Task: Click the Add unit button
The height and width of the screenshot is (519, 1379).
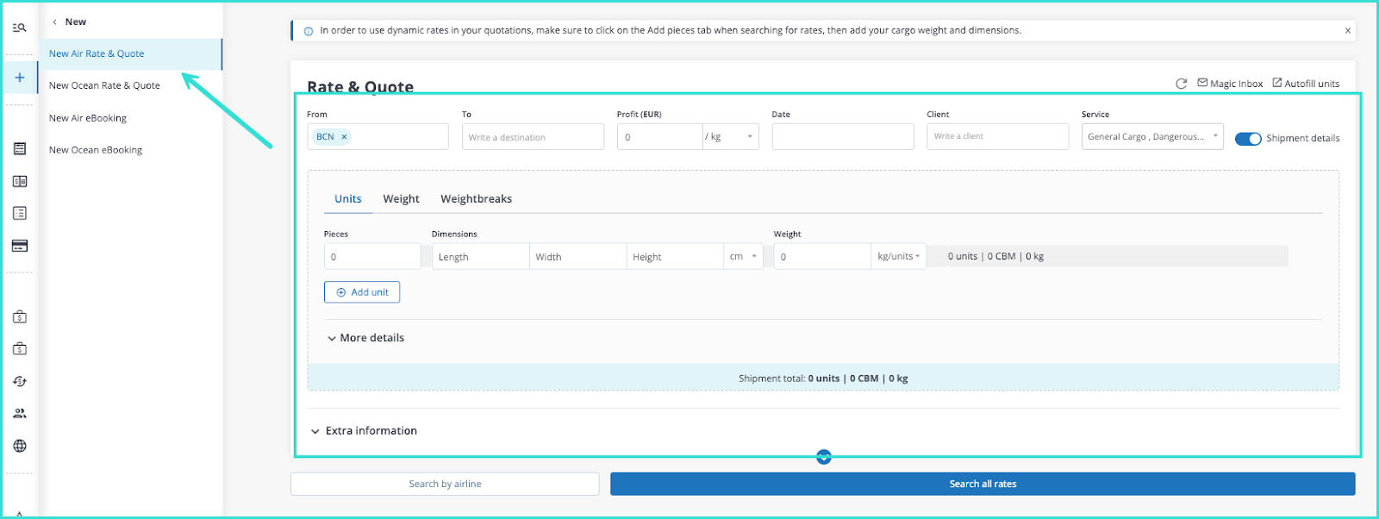Action: coord(362,292)
